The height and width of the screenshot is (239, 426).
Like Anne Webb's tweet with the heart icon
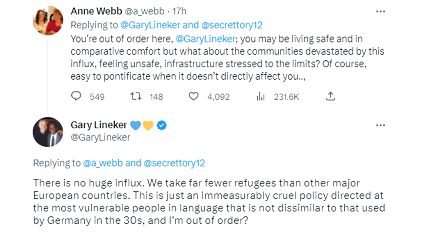[x=193, y=96]
